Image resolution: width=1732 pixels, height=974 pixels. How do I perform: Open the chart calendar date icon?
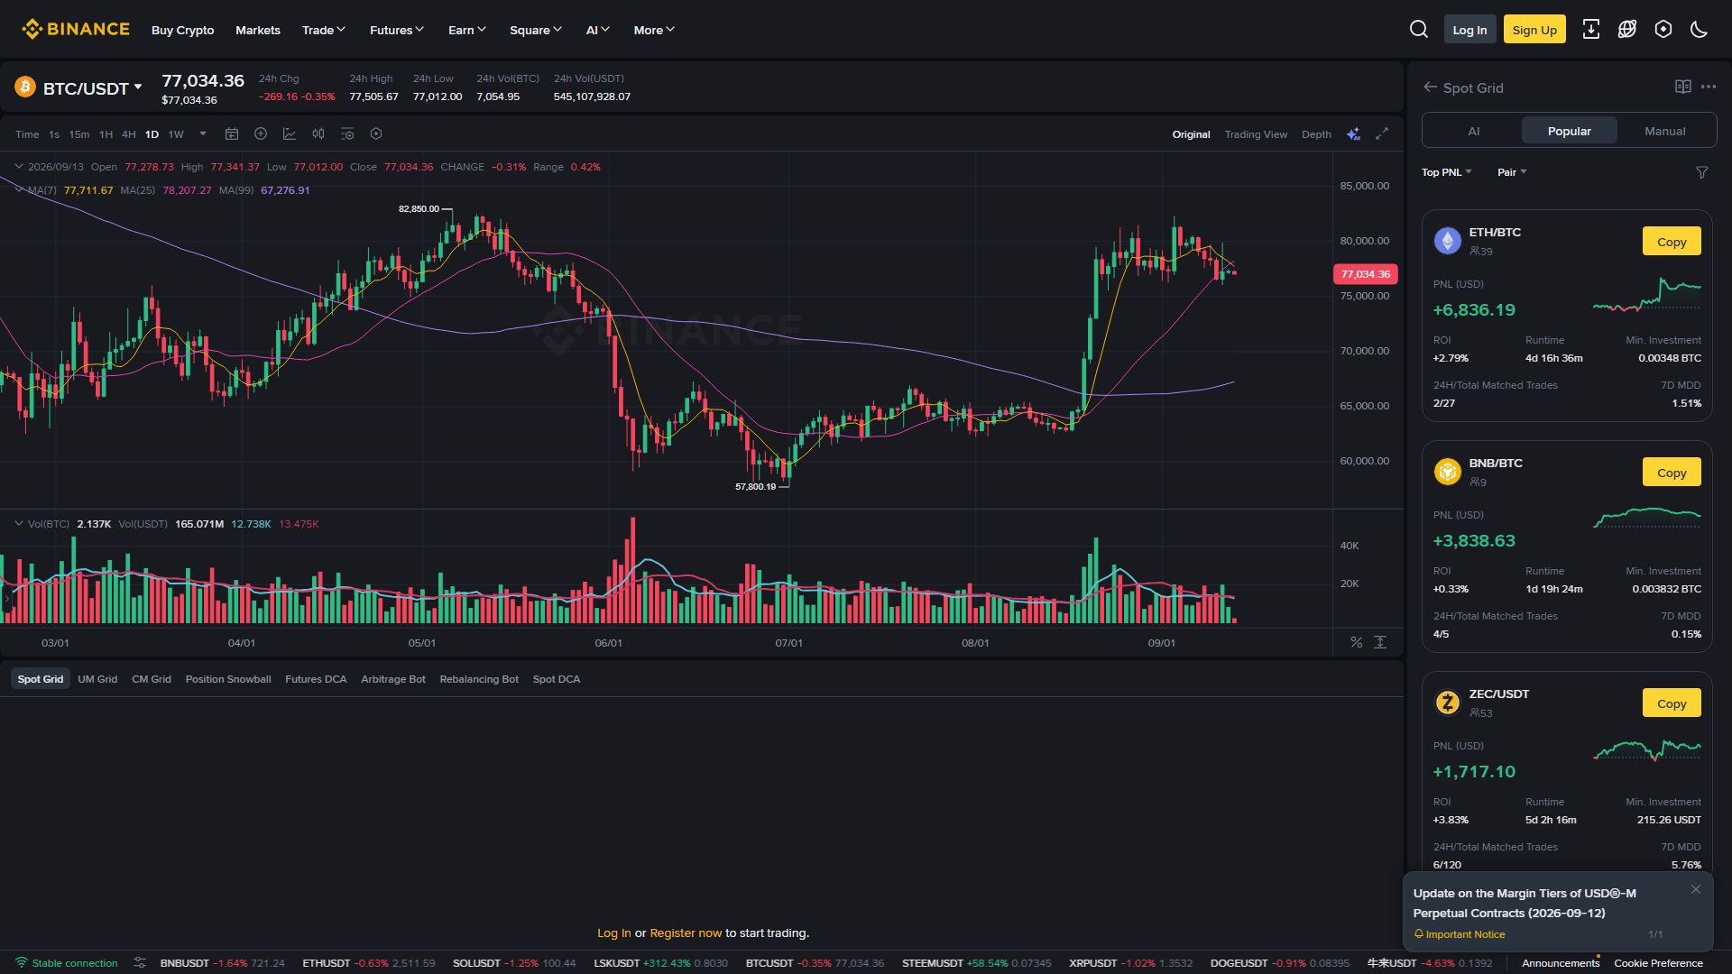(232, 134)
